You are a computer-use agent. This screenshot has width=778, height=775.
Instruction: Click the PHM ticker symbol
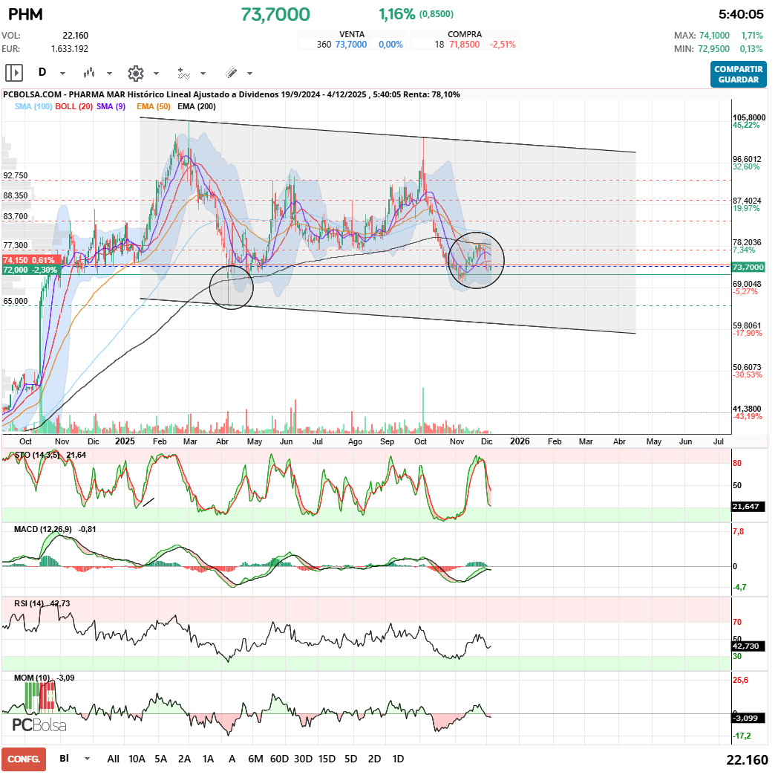[25, 14]
